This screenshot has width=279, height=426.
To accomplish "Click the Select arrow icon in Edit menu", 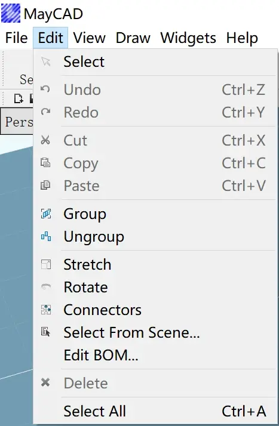I will [45, 61].
